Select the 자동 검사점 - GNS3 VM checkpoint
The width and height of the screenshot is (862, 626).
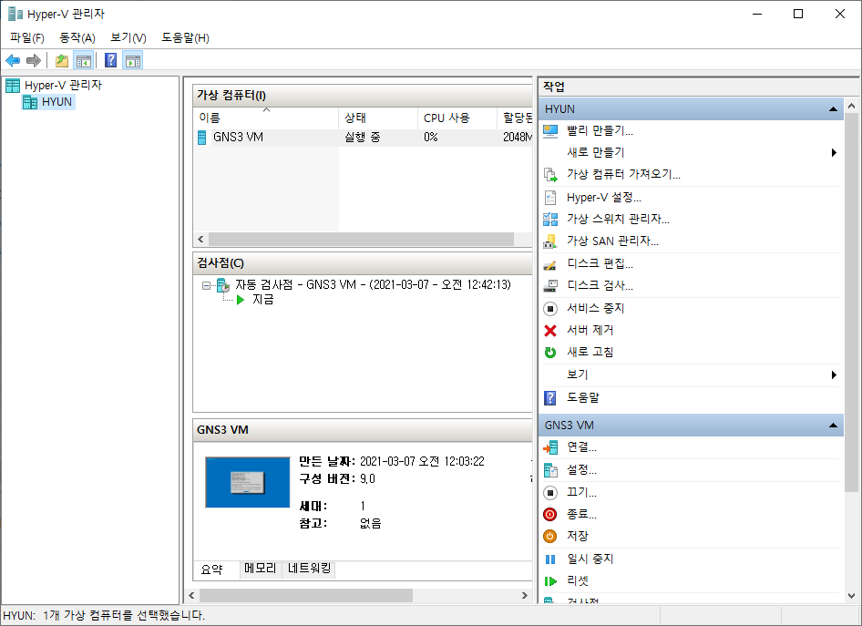[374, 284]
